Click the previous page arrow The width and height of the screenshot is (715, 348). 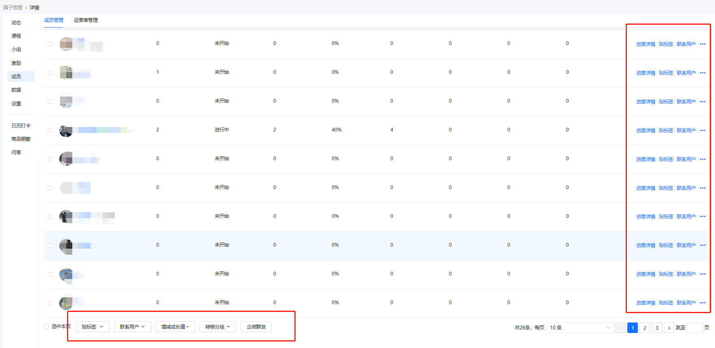tap(620, 328)
